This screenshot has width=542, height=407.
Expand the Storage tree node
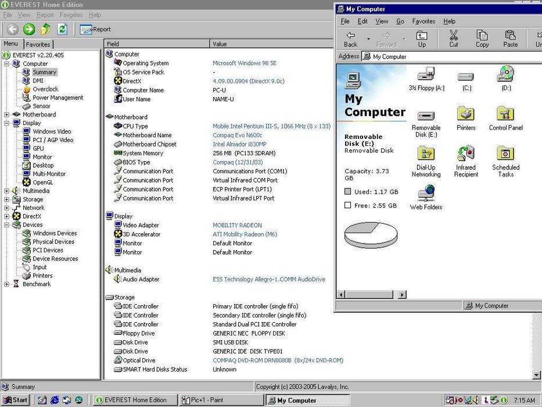6,199
